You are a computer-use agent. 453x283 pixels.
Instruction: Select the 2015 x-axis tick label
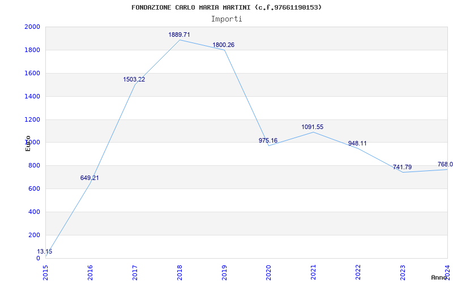pyautogui.click(x=45, y=273)
